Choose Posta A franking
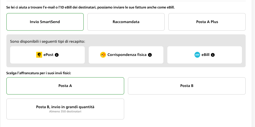The image size is (255, 127). (65, 86)
